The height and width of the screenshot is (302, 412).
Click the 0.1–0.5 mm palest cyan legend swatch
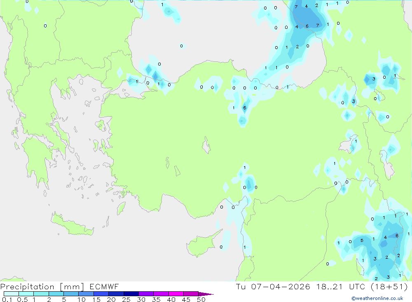(11, 294)
